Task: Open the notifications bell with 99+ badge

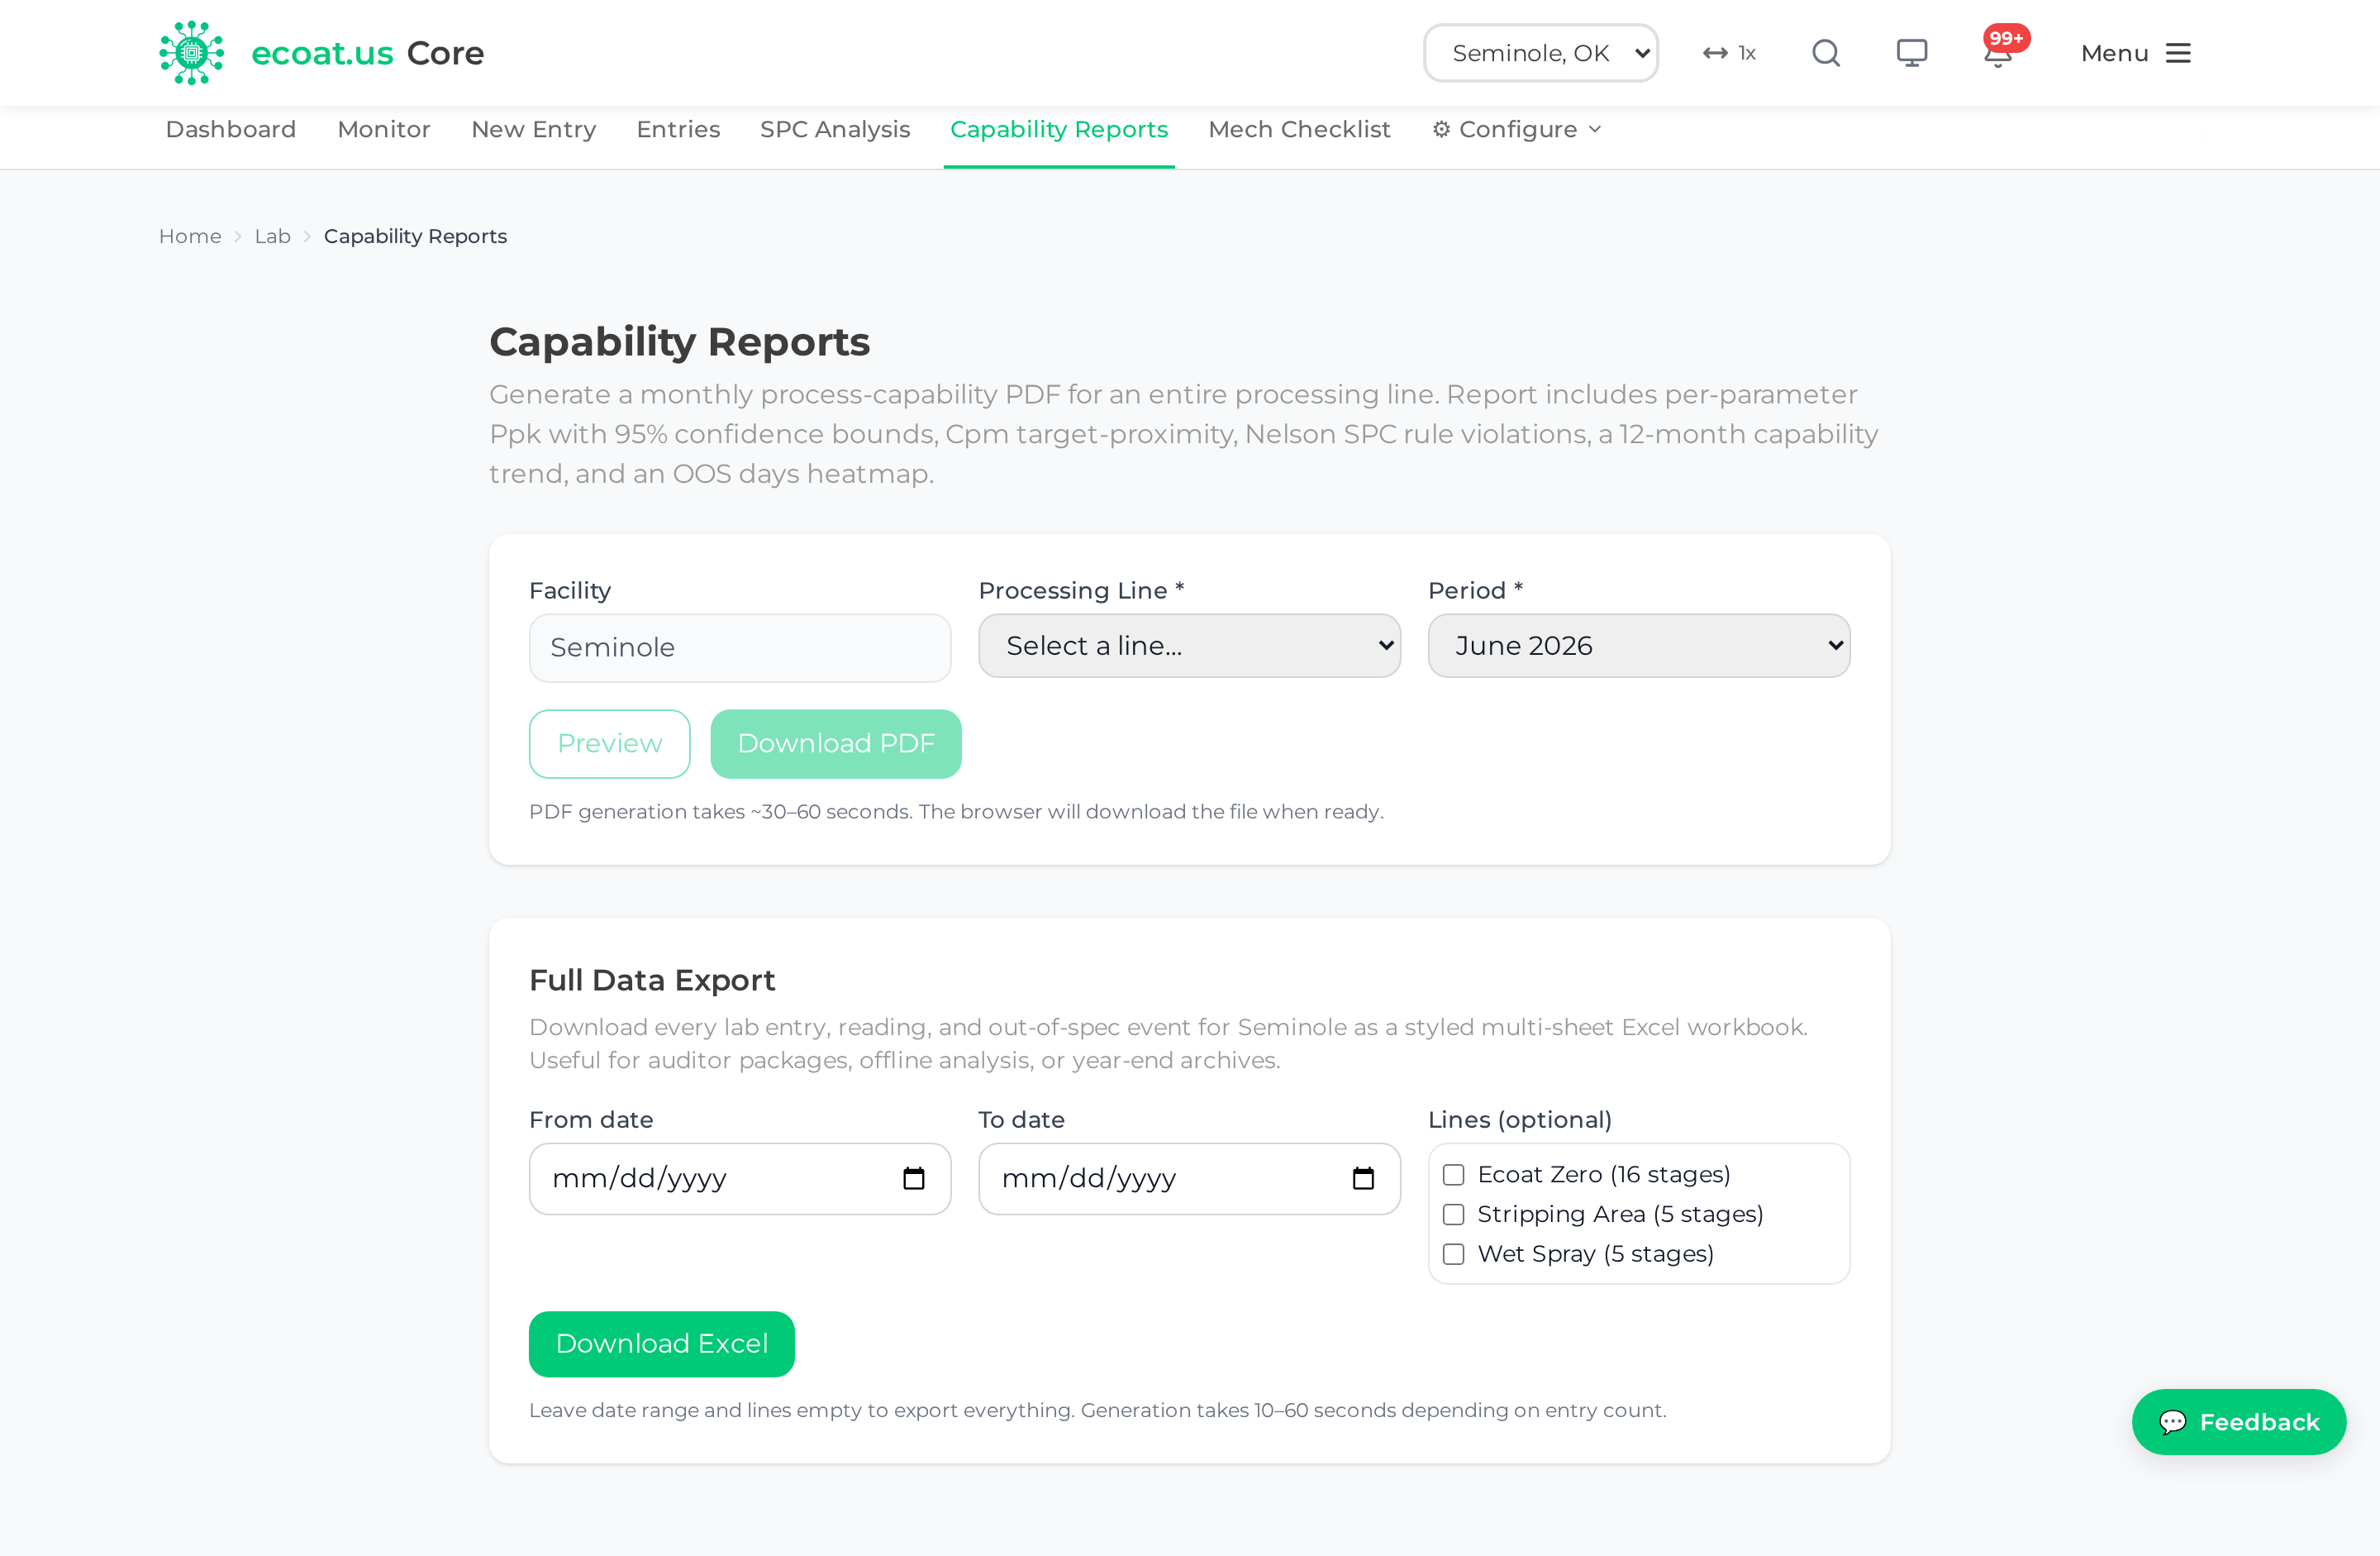Action: [x=1998, y=53]
